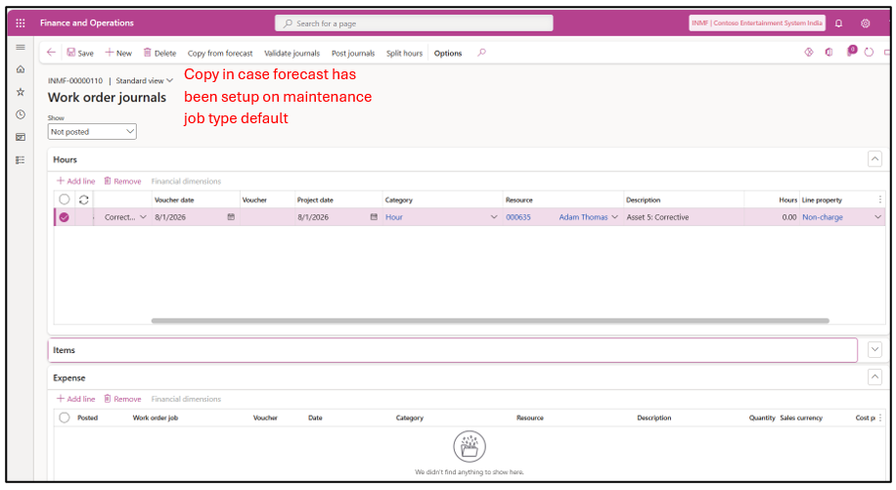
Task: Click the Hours grid horizontal scrollbar
Action: click(490, 321)
